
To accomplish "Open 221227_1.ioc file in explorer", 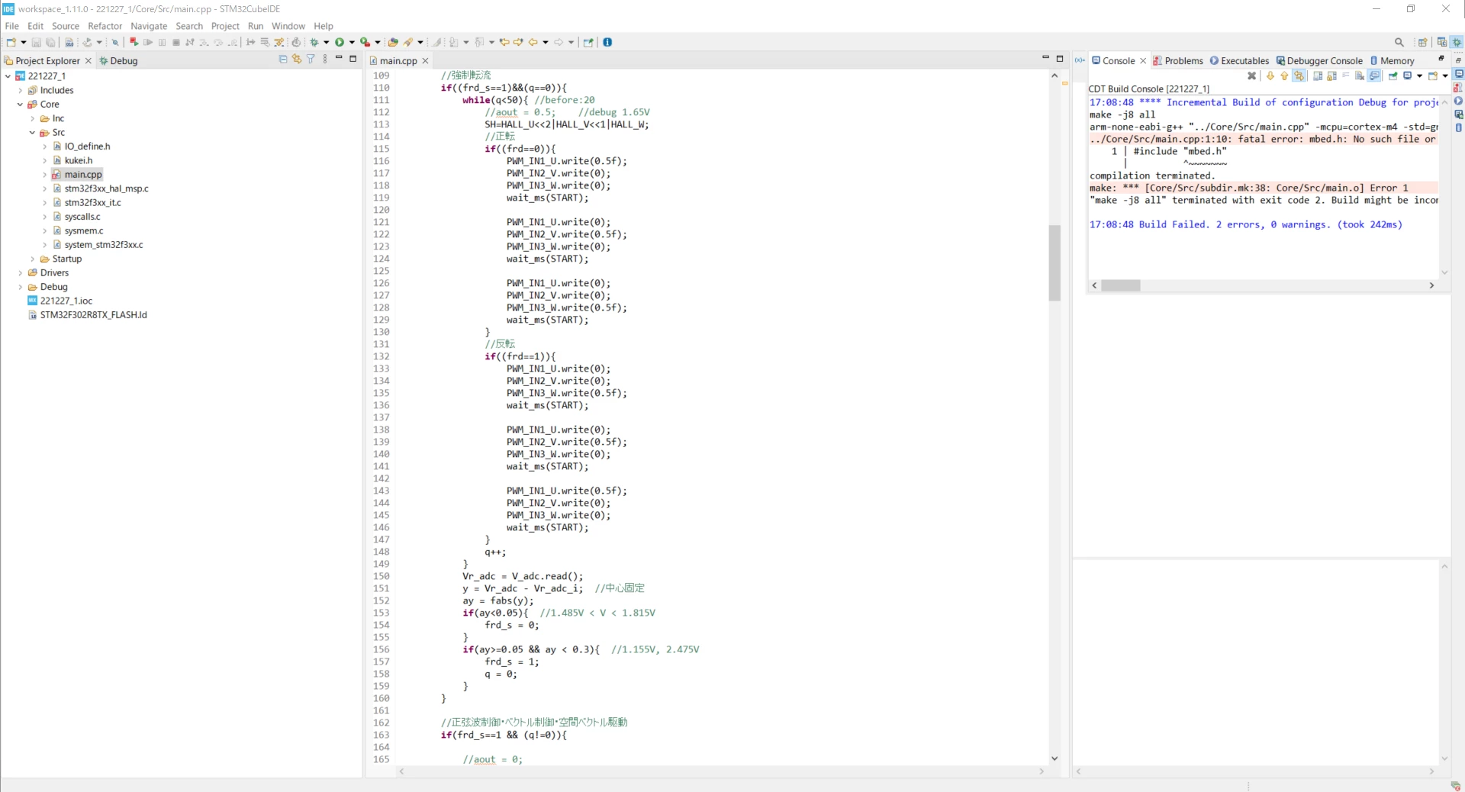I will click(66, 301).
